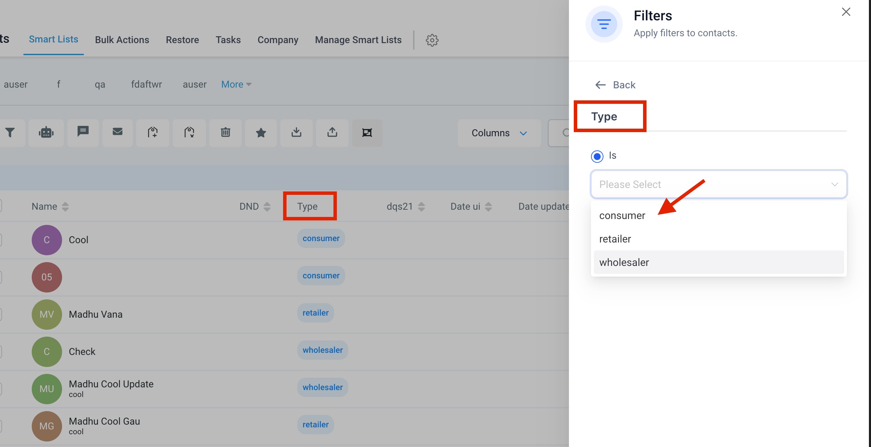Viewport: 871px width, 447px height.
Task: Click the send SMS message icon
Action: click(x=83, y=132)
